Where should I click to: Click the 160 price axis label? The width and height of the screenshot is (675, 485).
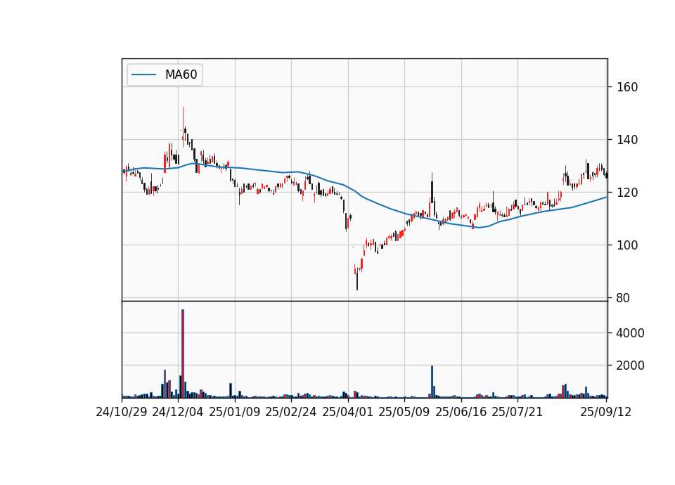point(627,87)
